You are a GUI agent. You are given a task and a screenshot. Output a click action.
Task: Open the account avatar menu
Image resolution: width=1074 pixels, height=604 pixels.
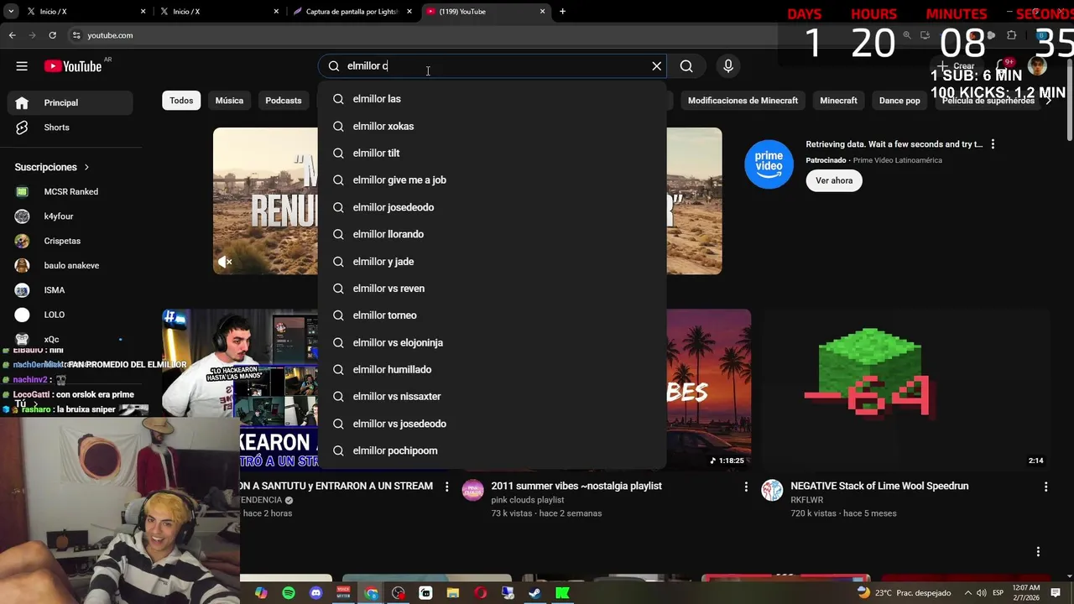click(x=1038, y=66)
